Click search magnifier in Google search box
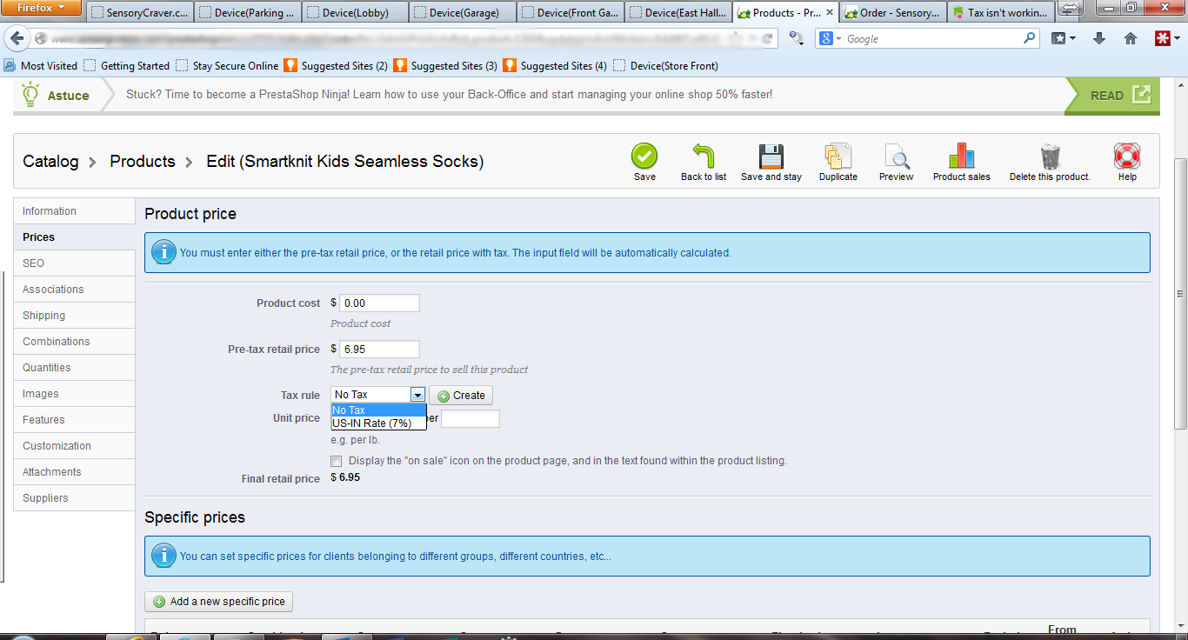 [1030, 38]
